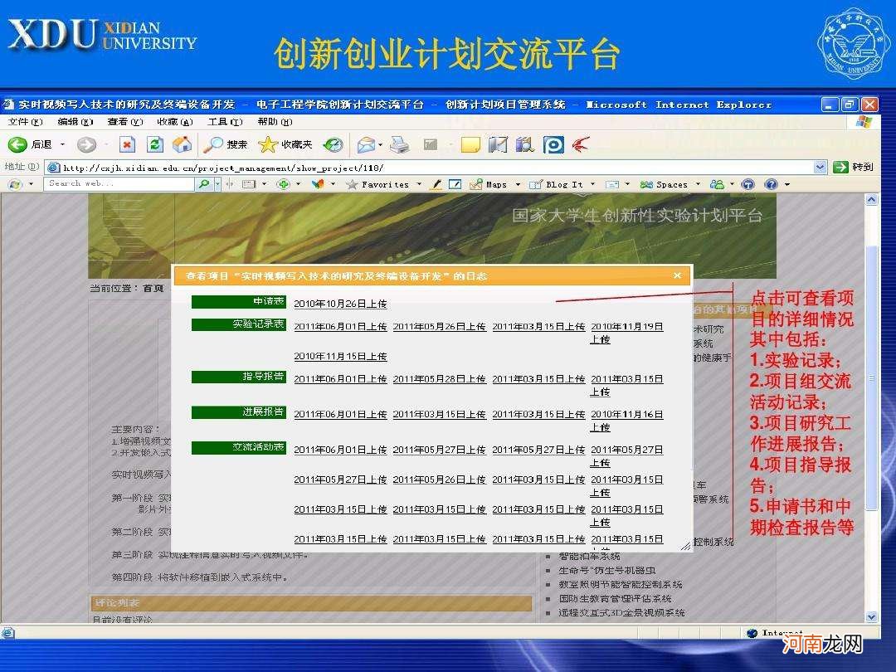Screen dimensions: 896x672
Task: Open the 收藏夹 favorites star icon
Action: 267,143
